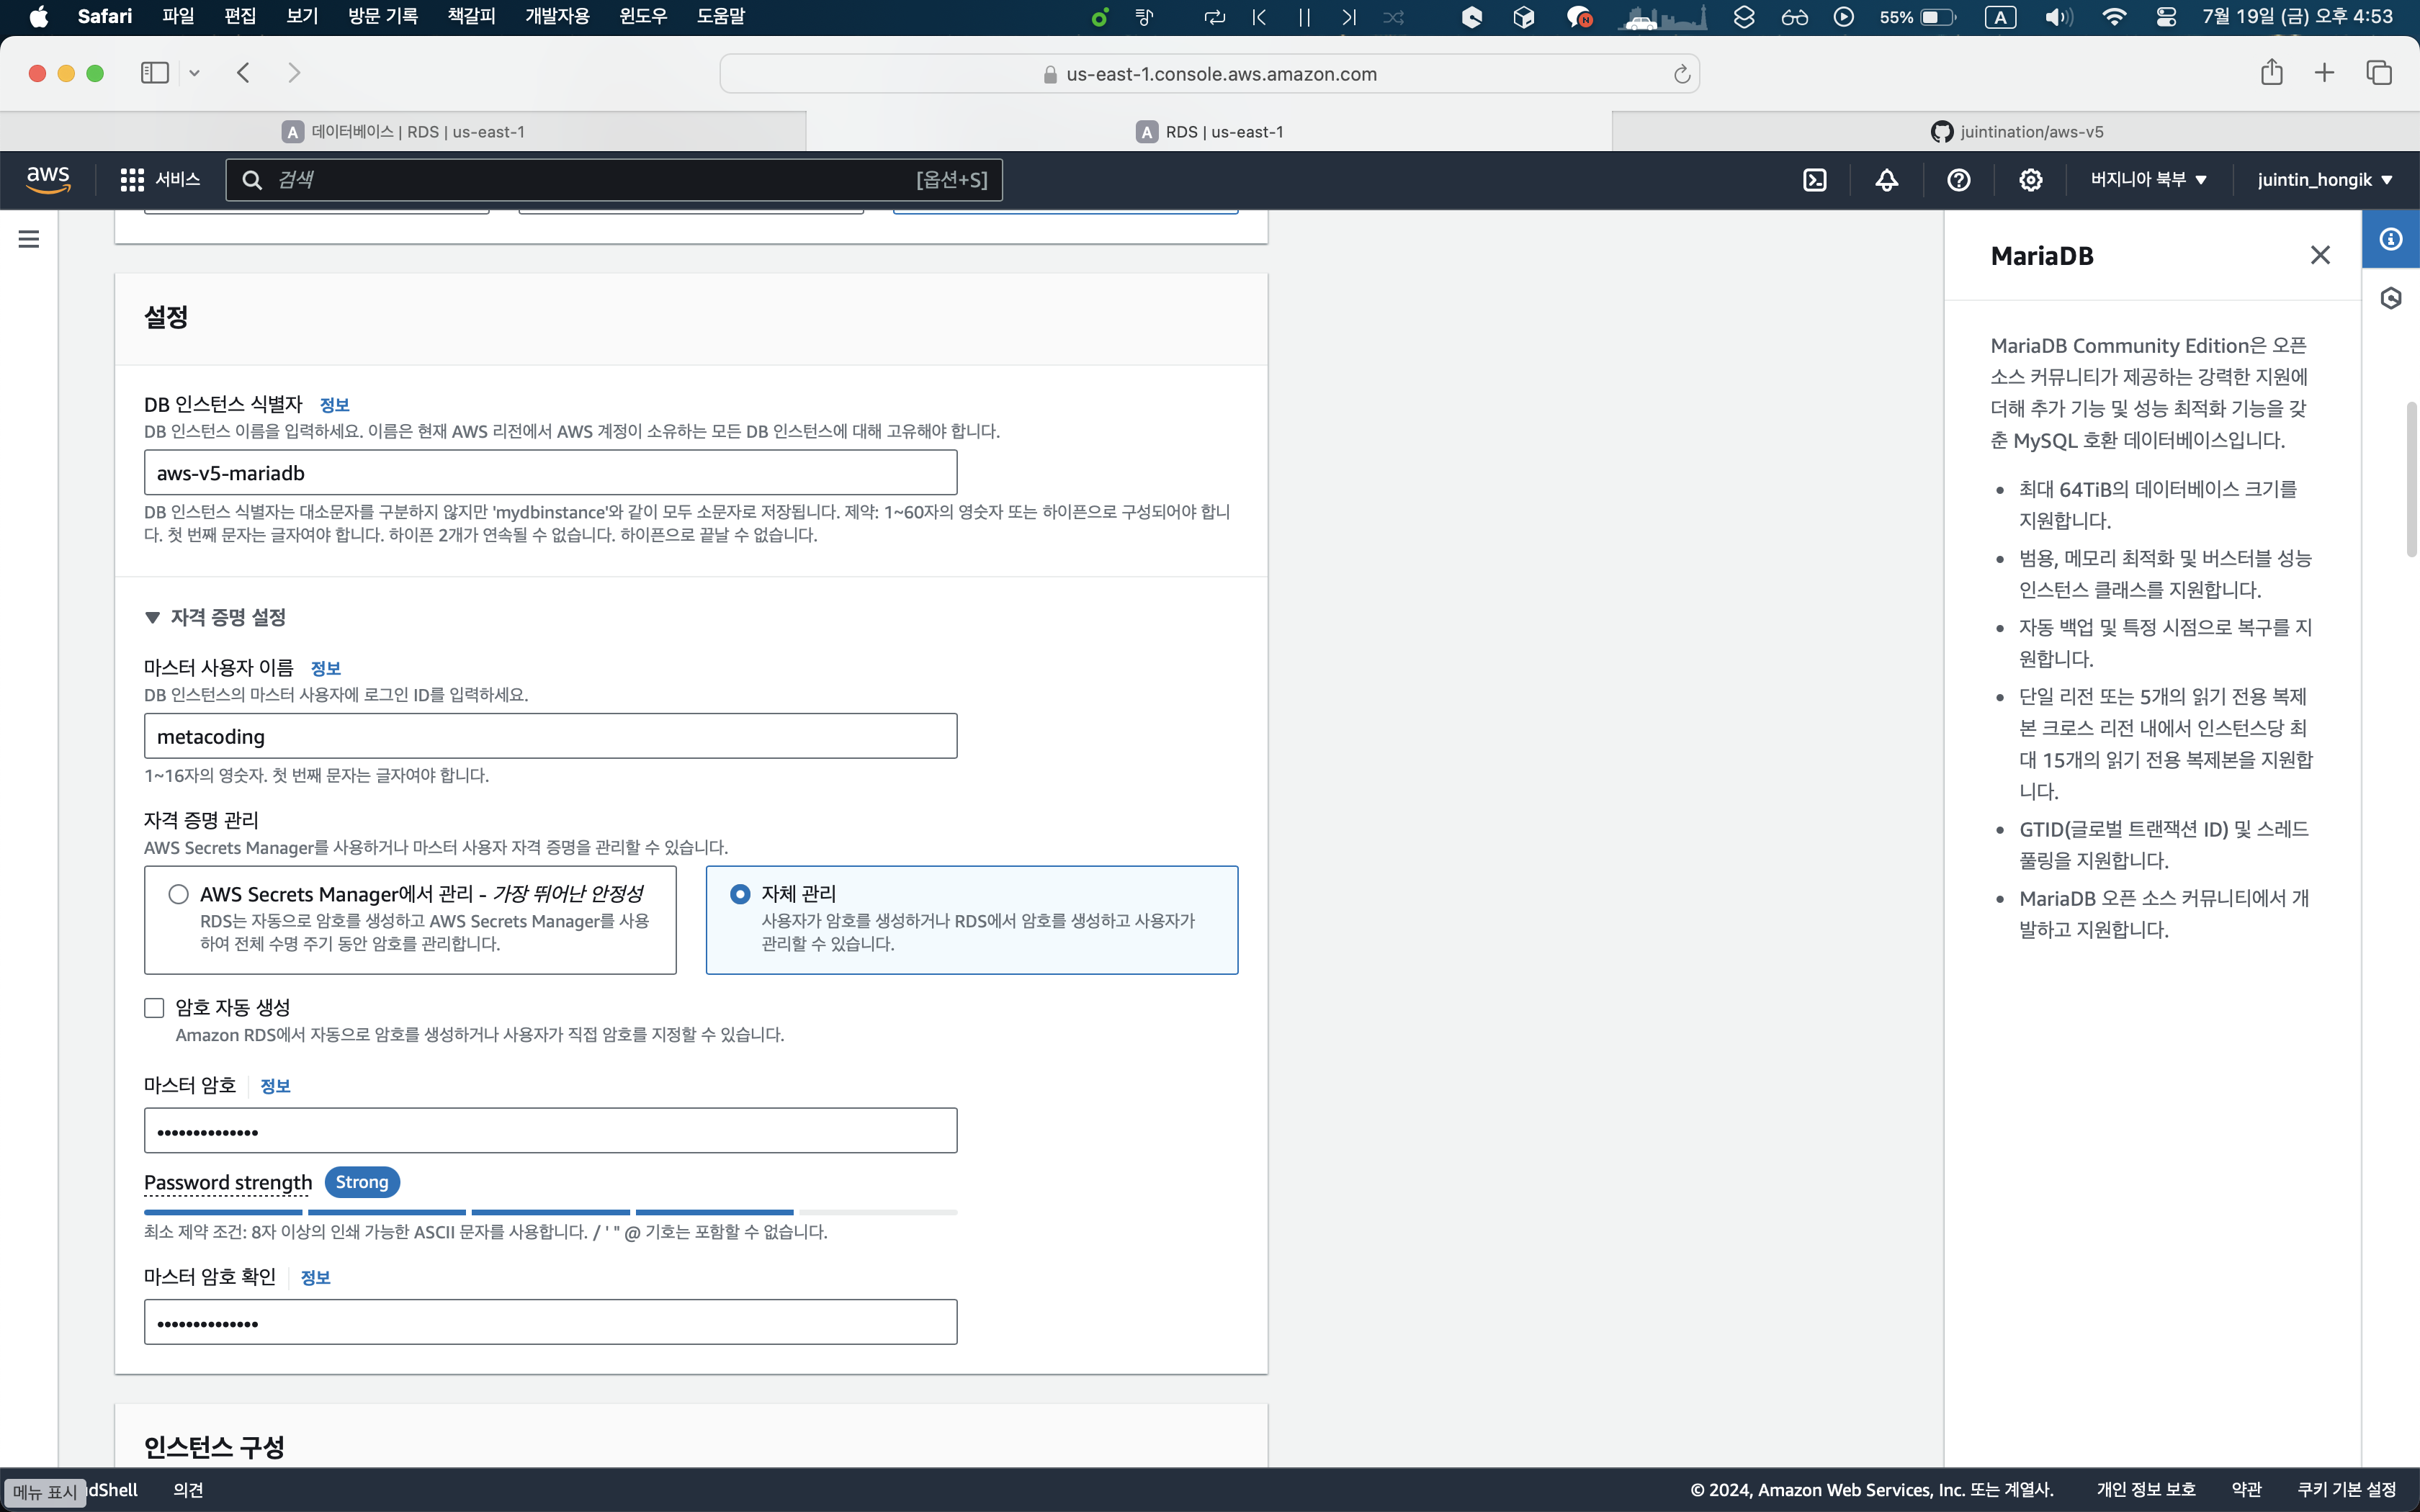The image size is (2420, 1512).
Task: Enable auto generate password checkbox
Action: point(154,1008)
